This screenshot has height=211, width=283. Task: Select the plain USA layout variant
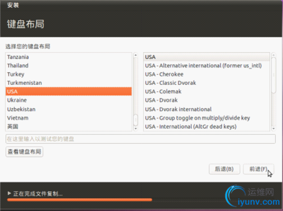coord(207,57)
